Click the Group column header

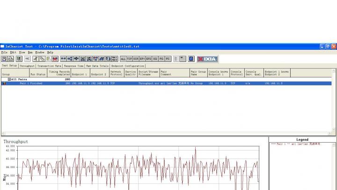tap(15, 73)
